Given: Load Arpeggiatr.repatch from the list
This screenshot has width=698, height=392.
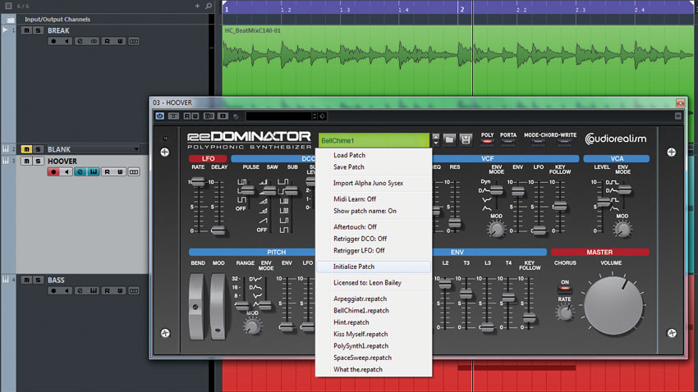Looking at the screenshot, I should coord(360,299).
